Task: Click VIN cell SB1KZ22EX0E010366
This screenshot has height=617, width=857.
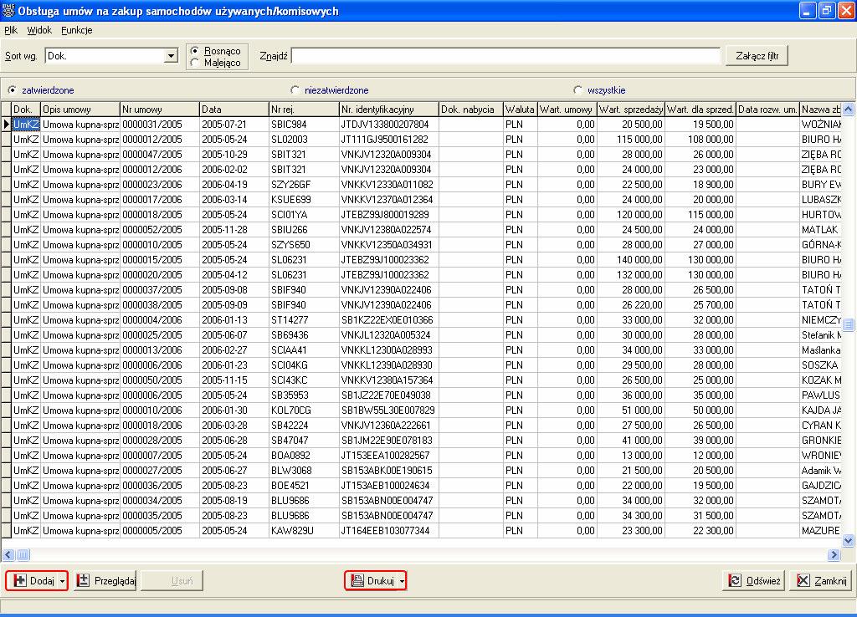Action: pyautogui.click(x=389, y=320)
